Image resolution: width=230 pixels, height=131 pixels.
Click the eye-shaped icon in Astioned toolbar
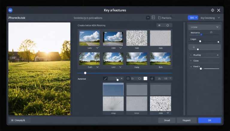(140, 78)
